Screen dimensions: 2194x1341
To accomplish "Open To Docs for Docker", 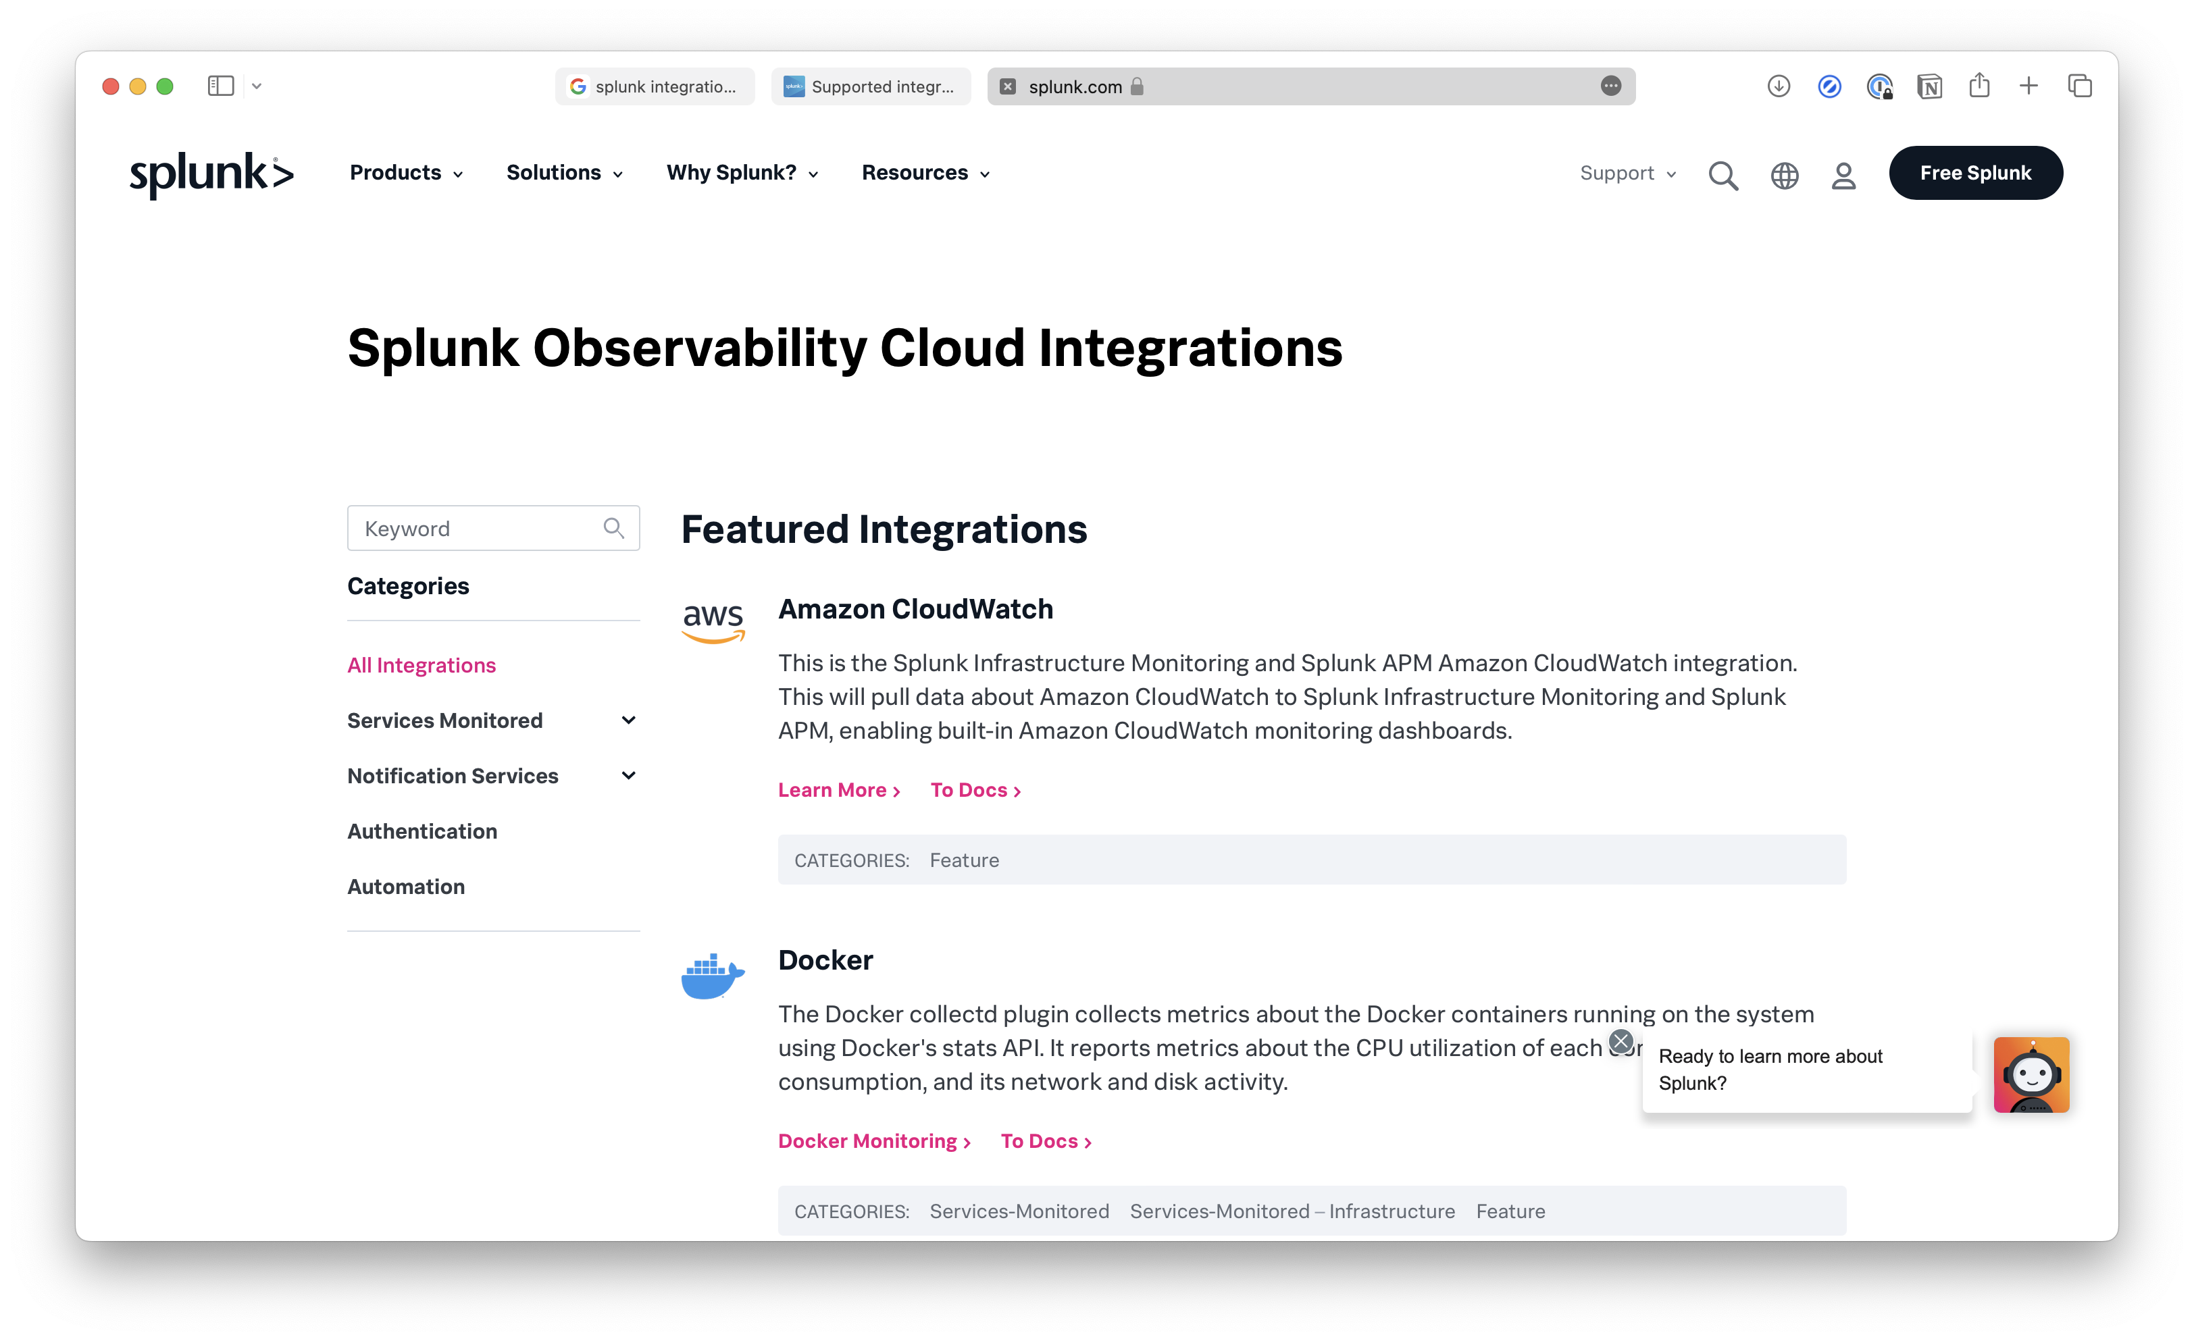I will [x=1046, y=1140].
